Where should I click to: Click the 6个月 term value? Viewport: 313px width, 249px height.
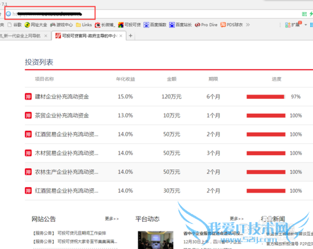tap(213, 96)
